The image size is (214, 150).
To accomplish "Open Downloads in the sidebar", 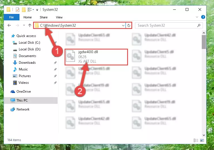I will coord(24,63).
